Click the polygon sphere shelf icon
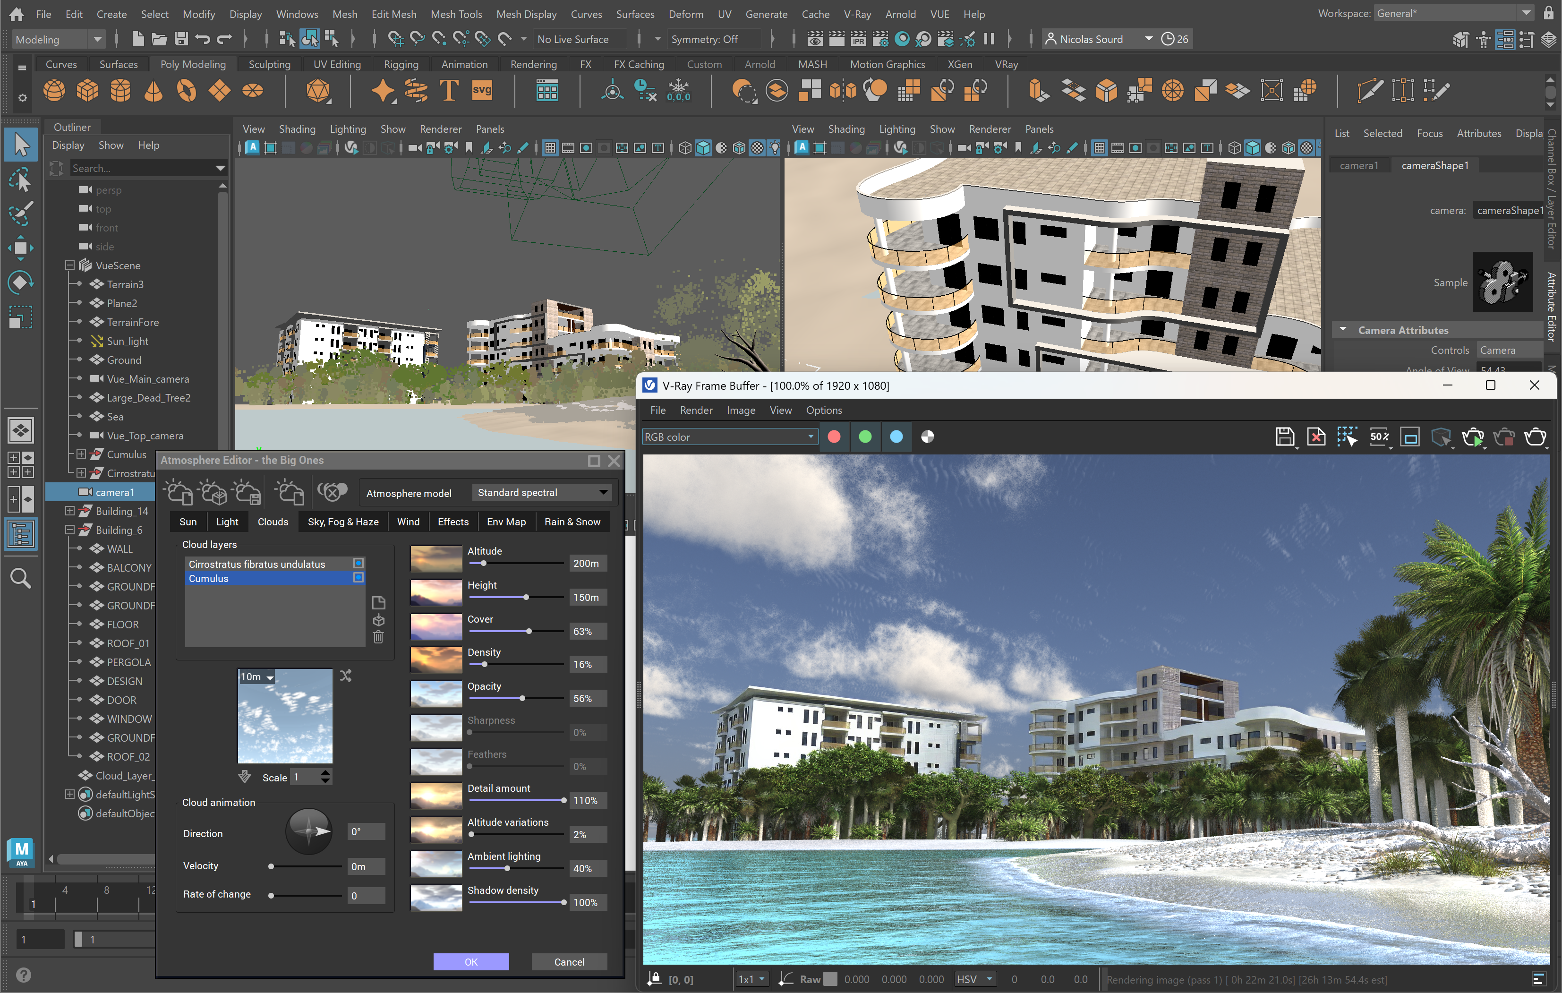Image resolution: width=1562 pixels, height=993 pixels. click(54, 91)
